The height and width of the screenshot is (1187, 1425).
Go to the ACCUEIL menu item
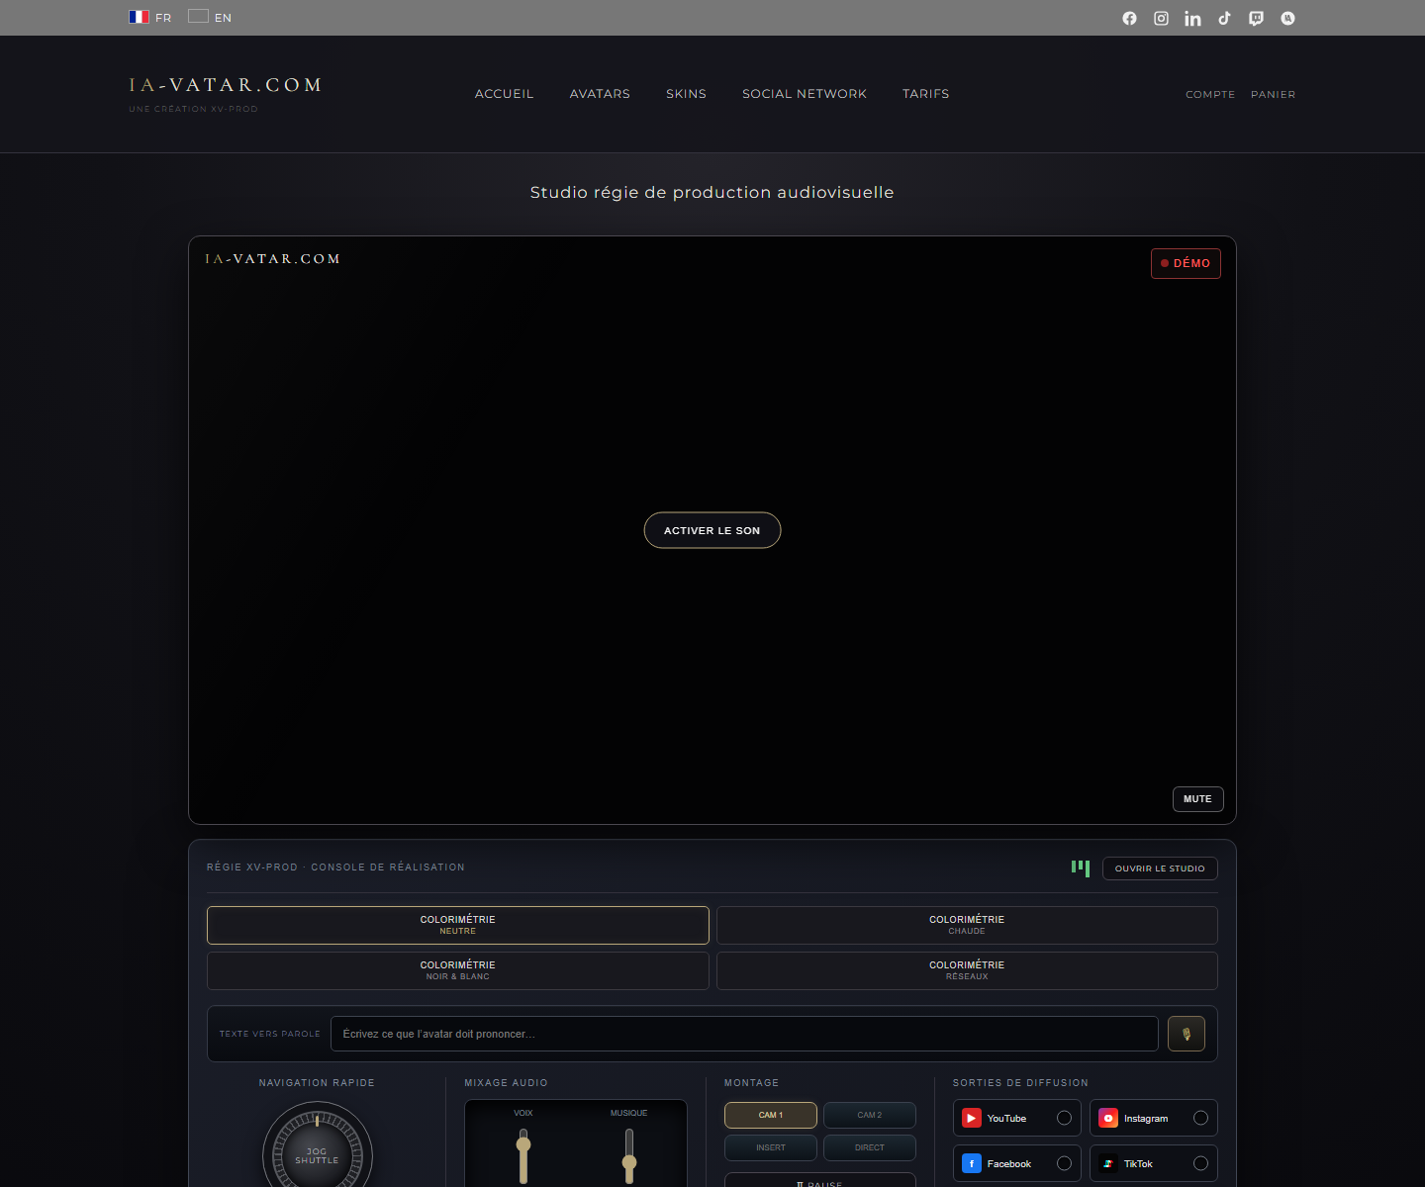(x=504, y=94)
